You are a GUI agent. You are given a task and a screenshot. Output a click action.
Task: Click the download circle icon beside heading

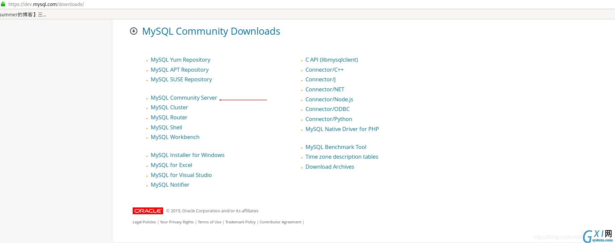[134, 31]
